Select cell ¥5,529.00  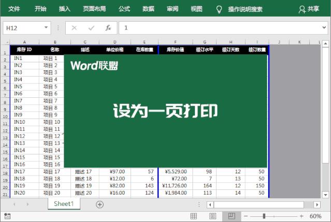click(x=176, y=172)
